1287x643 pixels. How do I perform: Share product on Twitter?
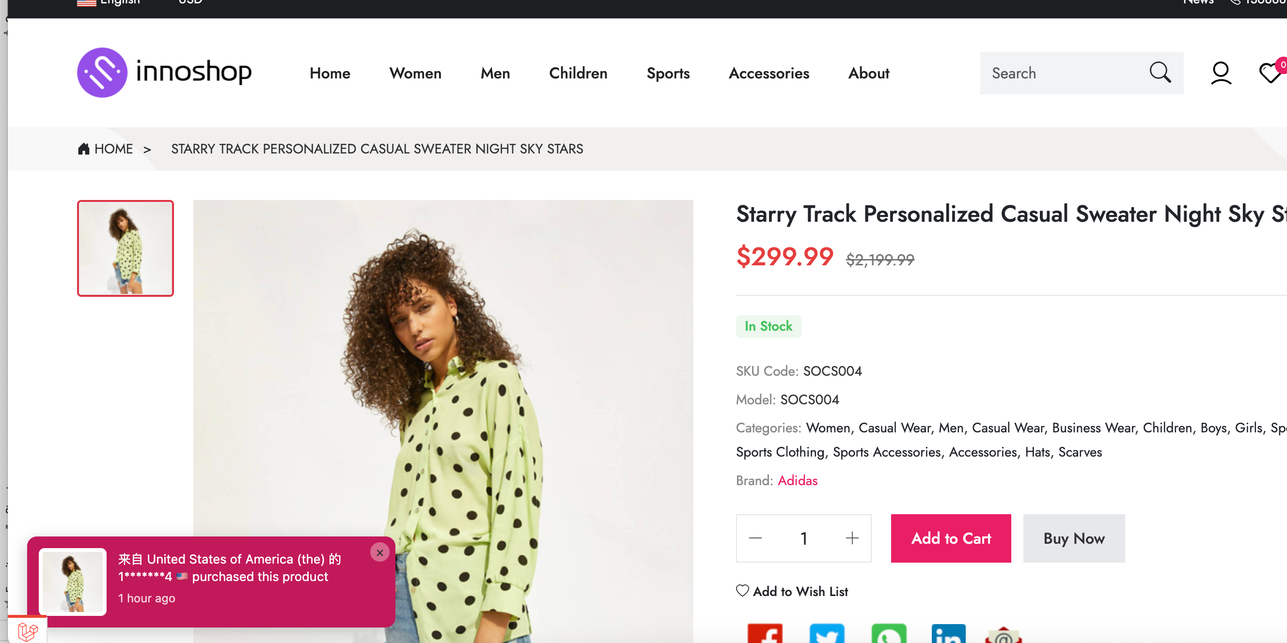coord(826,634)
